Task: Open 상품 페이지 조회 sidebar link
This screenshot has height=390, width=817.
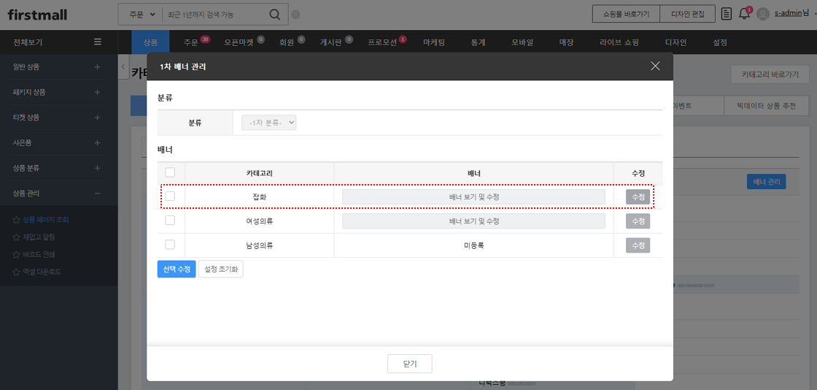Action: tap(46, 220)
